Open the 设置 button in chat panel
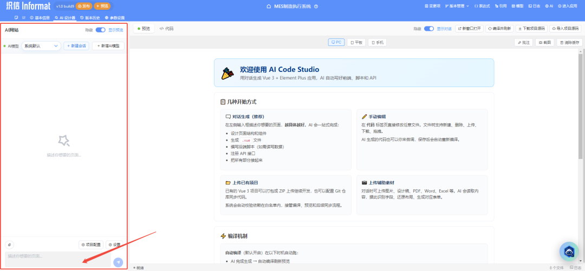The width and height of the screenshot is (585, 271). coord(114,245)
